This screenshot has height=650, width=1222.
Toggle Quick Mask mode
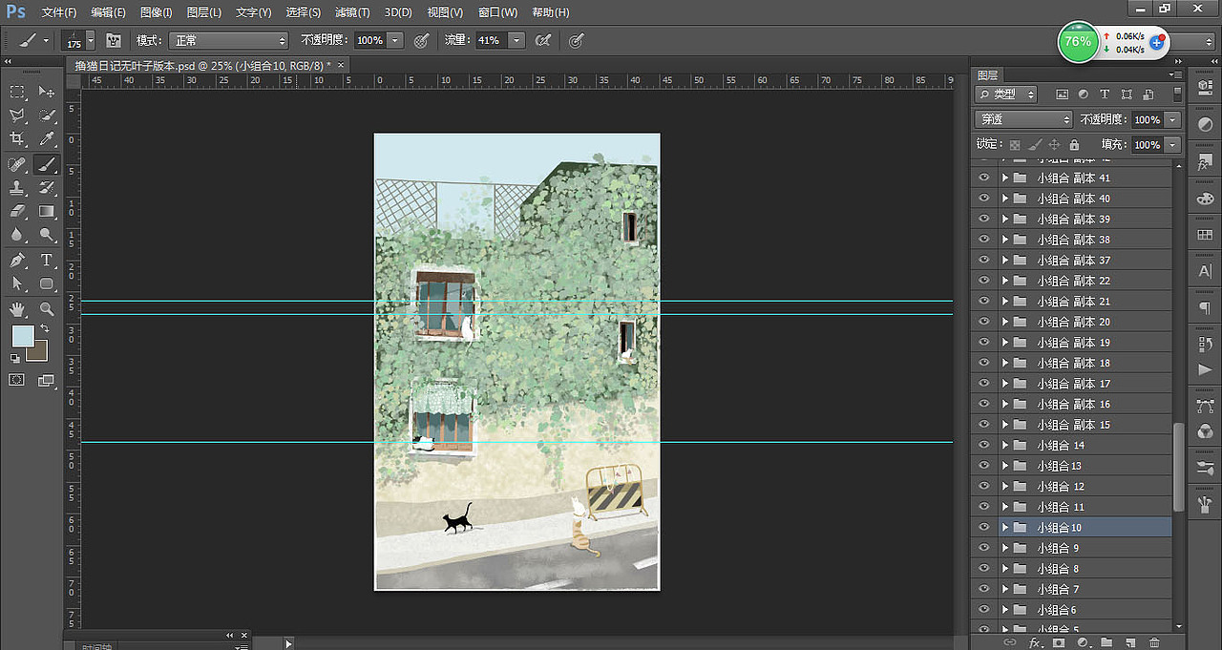tap(17, 380)
